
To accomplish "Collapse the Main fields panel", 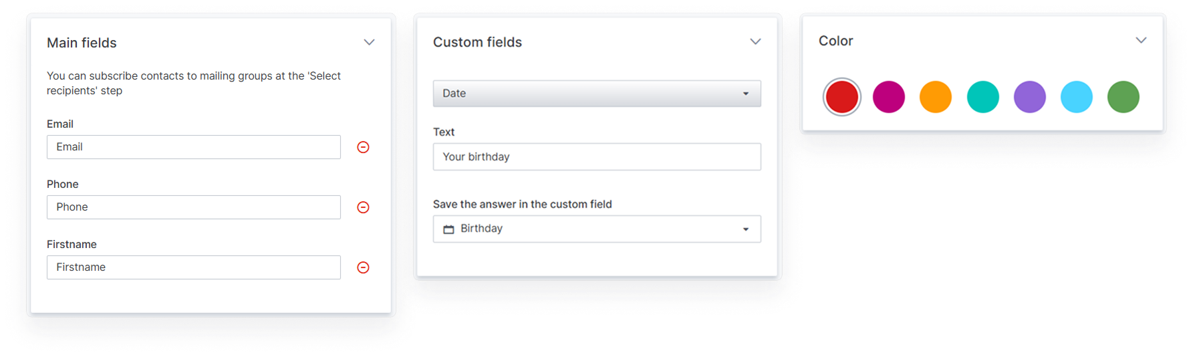I will (x=369, y=43).
